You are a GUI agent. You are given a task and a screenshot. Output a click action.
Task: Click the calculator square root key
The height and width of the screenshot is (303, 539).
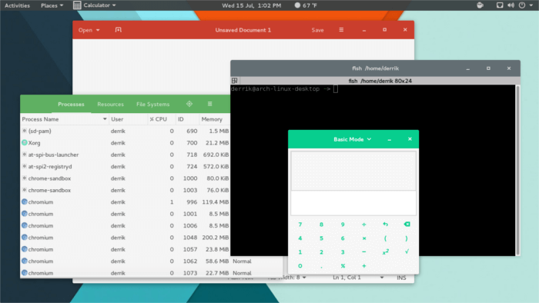(x=407, y=252)
